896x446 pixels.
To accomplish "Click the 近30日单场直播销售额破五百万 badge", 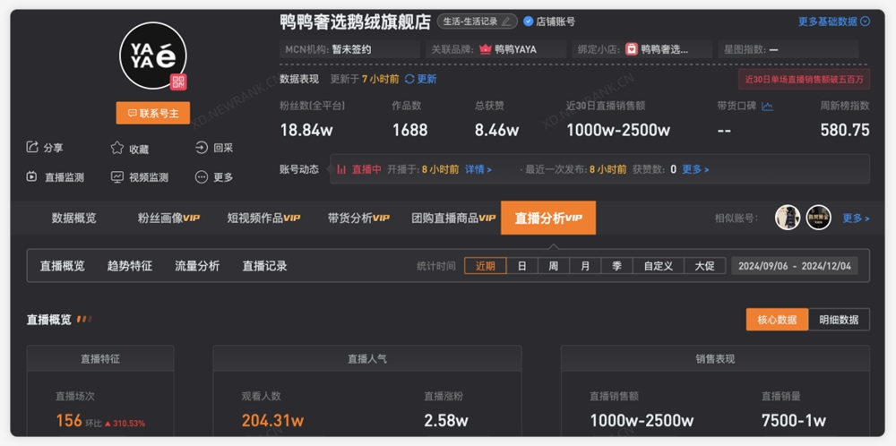I will 804,79.
